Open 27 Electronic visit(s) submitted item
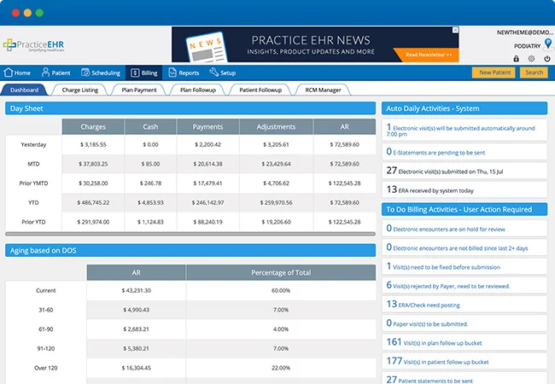555x384 pixels. (x=464, y=171)
